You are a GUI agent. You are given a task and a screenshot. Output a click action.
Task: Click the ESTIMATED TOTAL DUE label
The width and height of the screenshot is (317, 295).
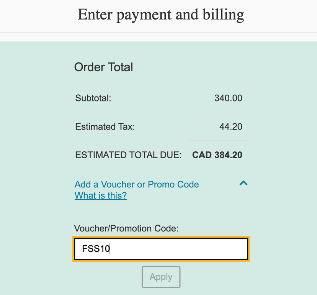(128, 155)
